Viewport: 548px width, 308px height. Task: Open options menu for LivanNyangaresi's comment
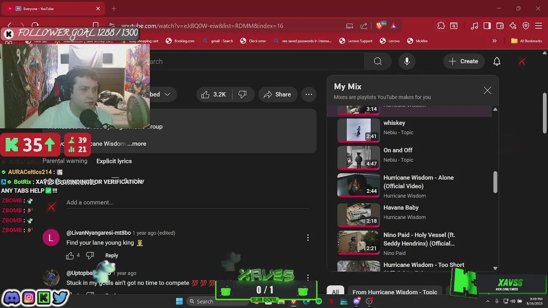click(x=308, y=237)
